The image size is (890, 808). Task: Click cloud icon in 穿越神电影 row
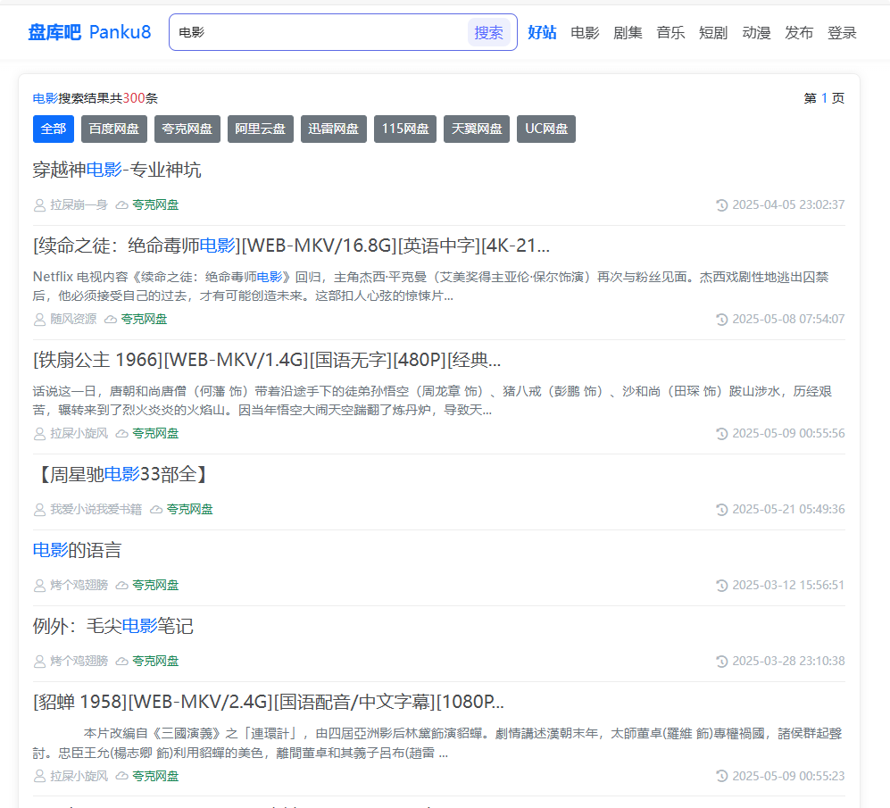[121, 205]
